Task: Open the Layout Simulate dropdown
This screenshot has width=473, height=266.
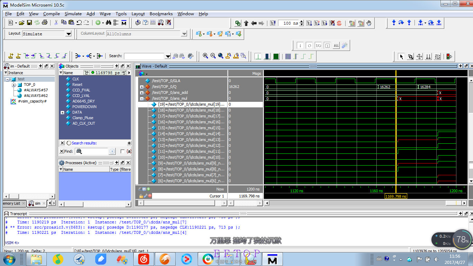Action: [68, 34]
